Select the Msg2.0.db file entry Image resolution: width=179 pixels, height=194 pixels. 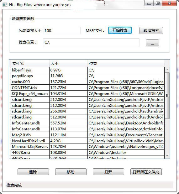click(x=30, y=135)
